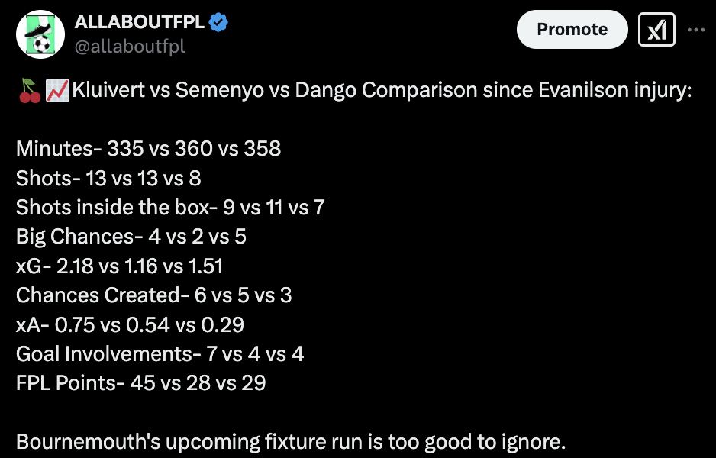The width and height of the screenshot is (716, 458).
Task: Click the Big Chances stat line
Action: (131, 237)
